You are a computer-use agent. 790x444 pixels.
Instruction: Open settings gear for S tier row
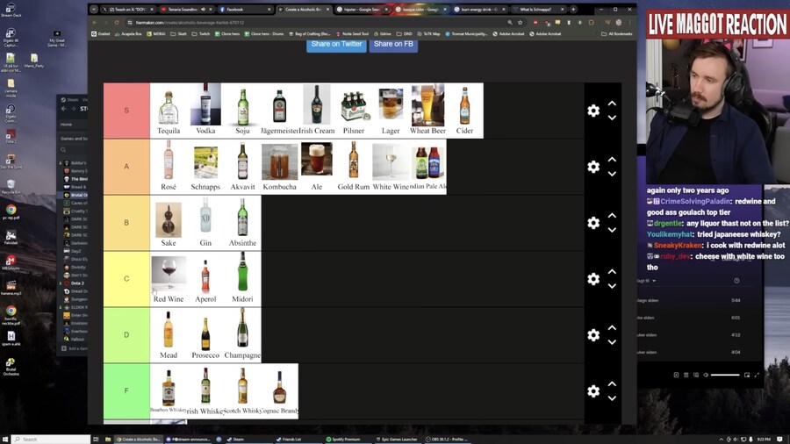tap(593, 111)
